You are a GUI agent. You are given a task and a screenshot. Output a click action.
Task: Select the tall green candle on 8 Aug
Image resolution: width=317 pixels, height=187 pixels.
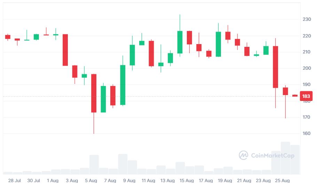click(x=122, y=85)
